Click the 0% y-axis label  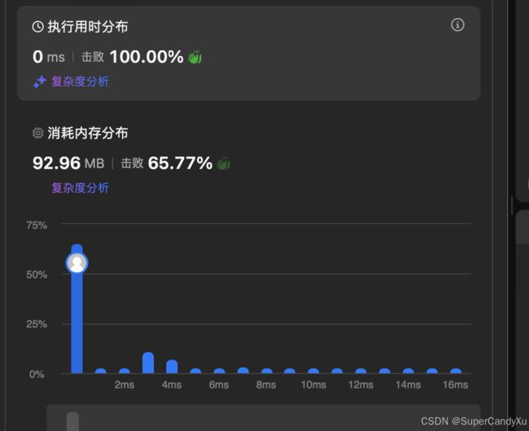point(37,374)
